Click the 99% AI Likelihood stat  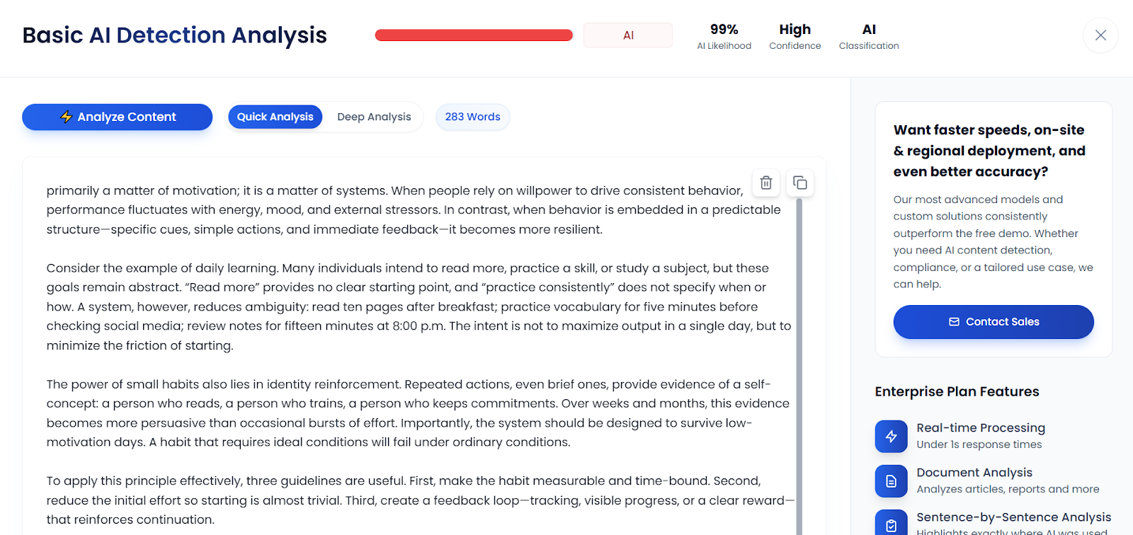point(724,36)
